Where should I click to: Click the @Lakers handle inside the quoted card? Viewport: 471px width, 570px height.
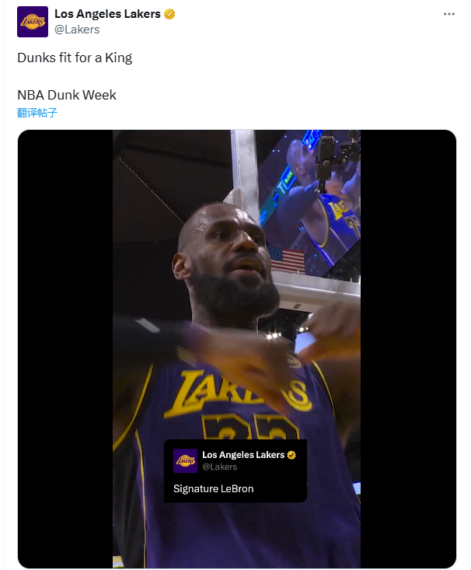click(x=220, y=467)
